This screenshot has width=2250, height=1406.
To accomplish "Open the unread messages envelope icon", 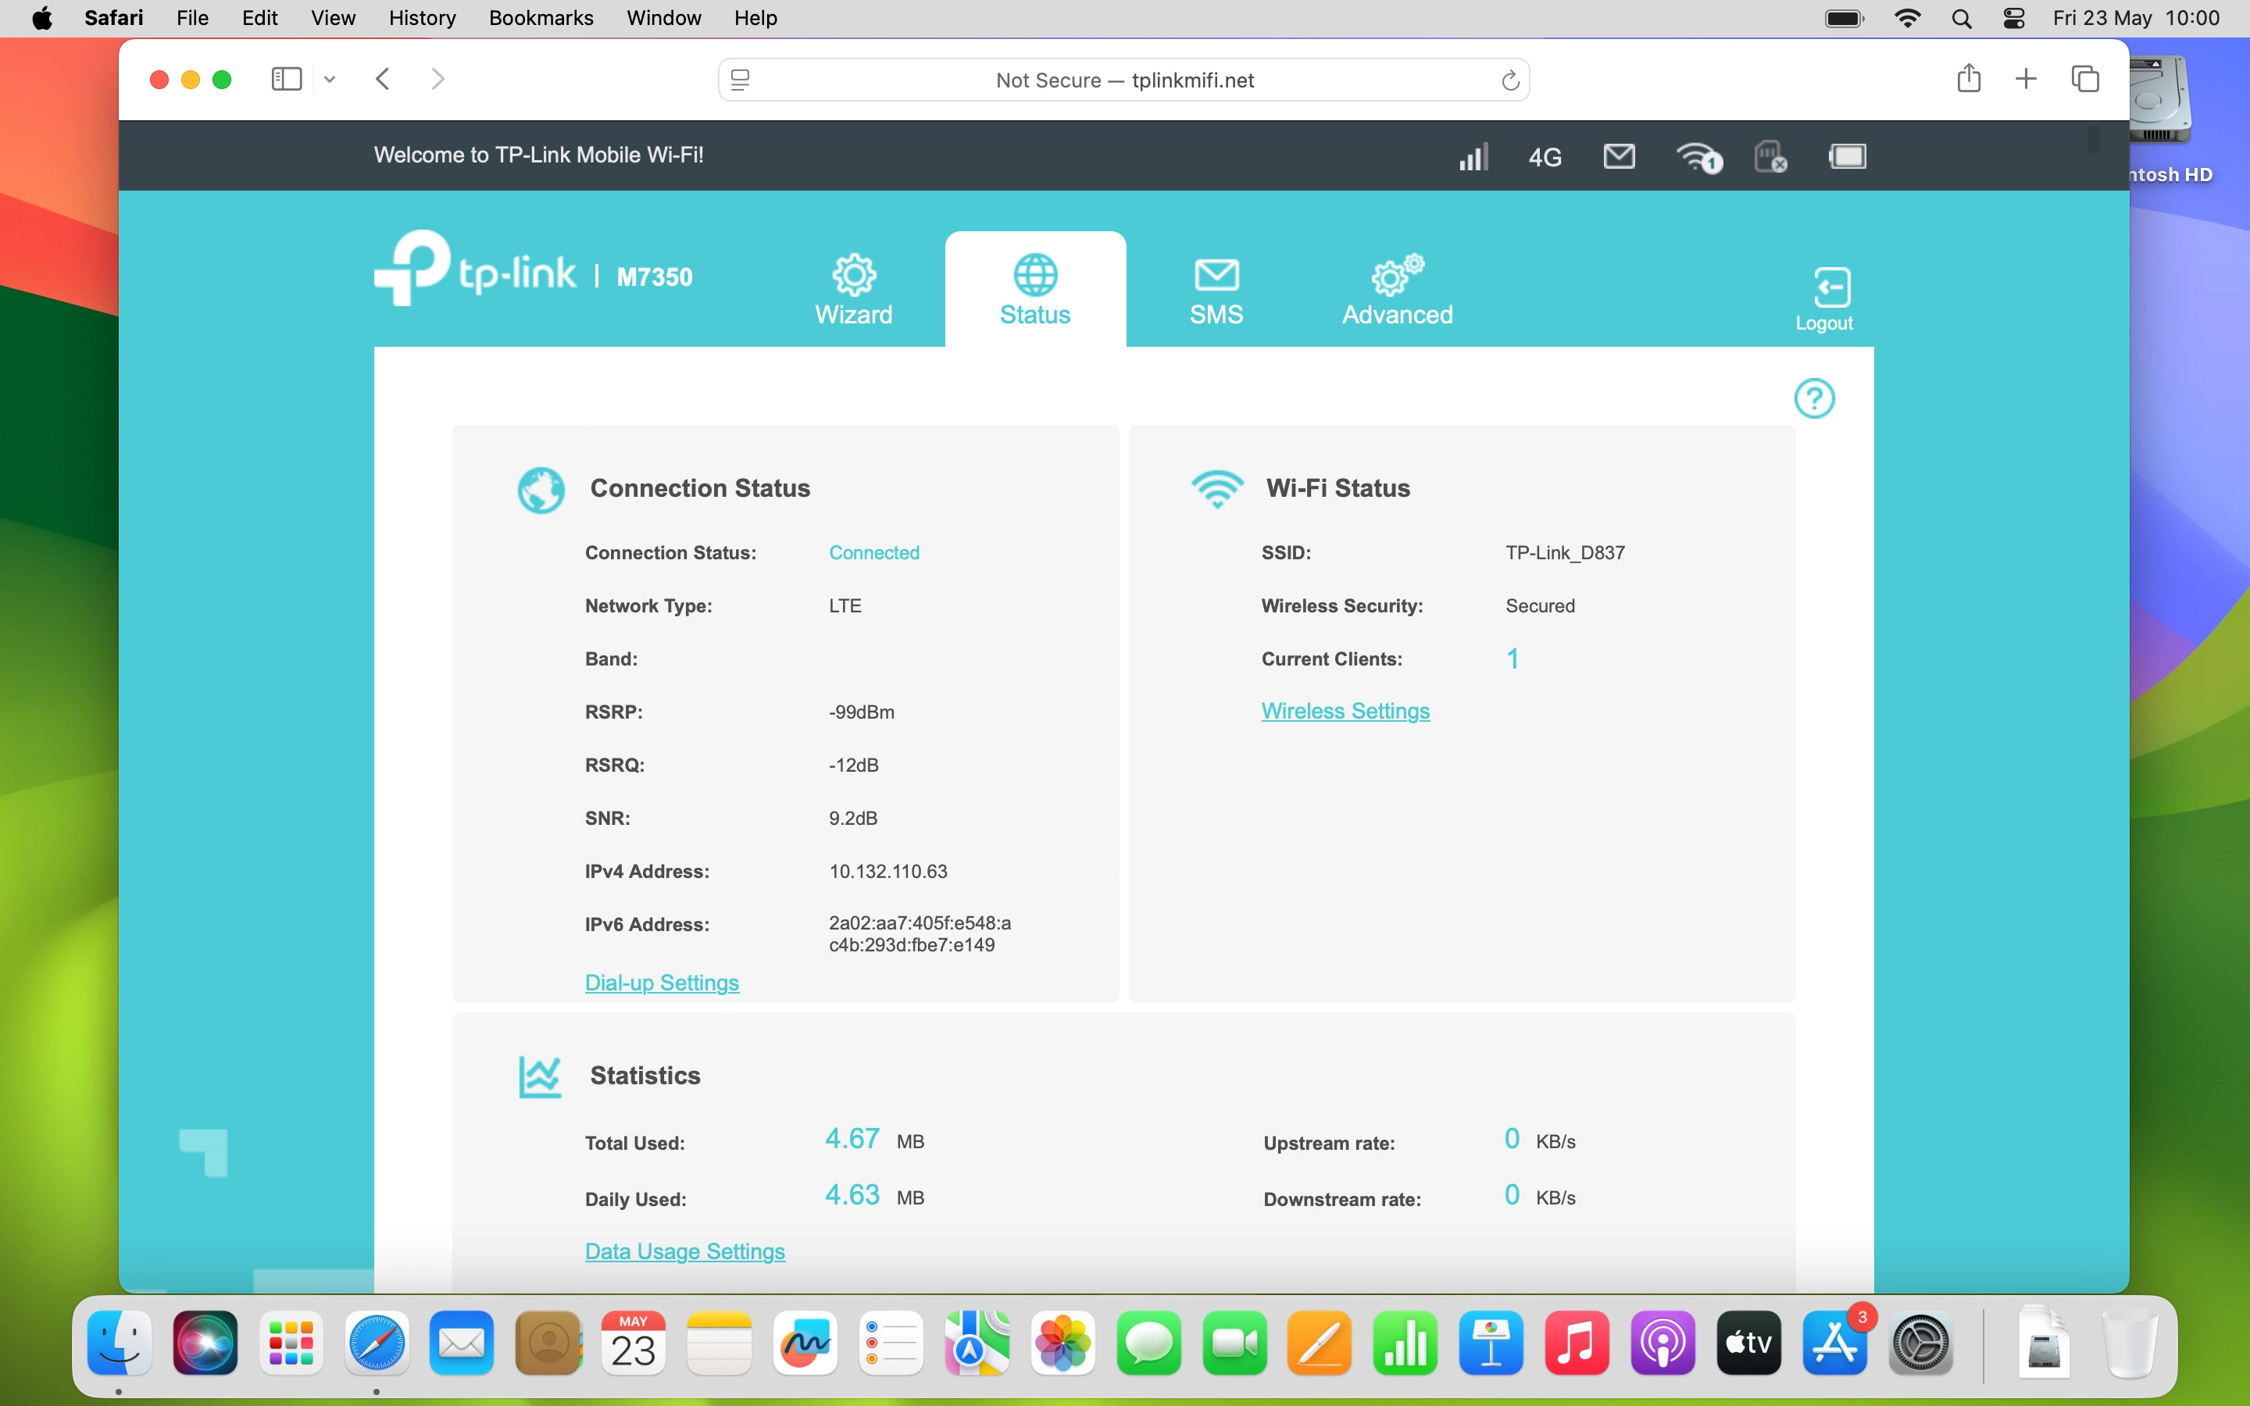I will tap(1619, 156).
